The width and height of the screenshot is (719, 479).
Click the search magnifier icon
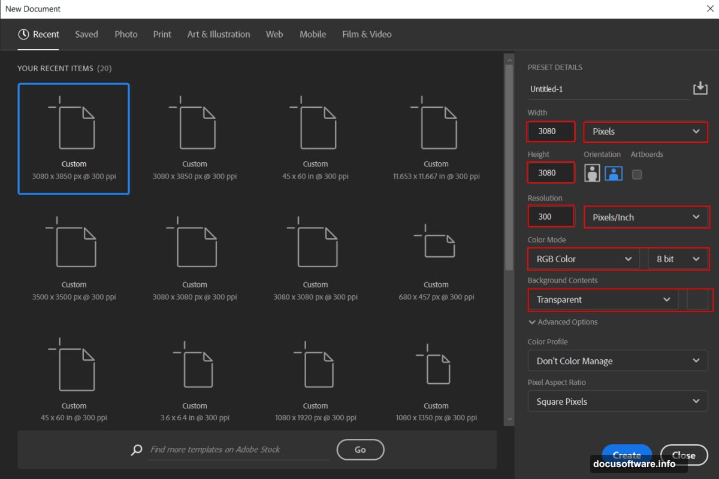pyautogui.click(x=136, y=450)
